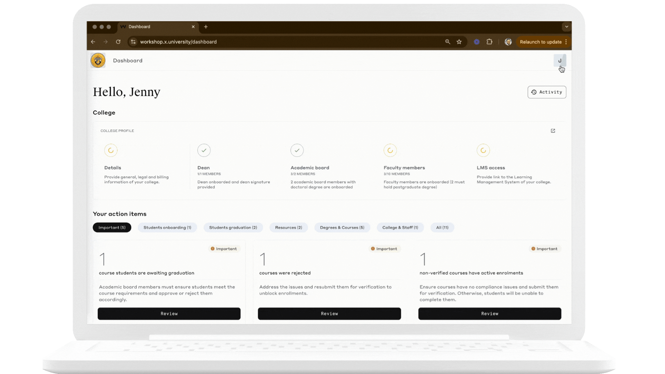
Task: Expand the chevron at top right of browser
Action: [x=566, y=27]
